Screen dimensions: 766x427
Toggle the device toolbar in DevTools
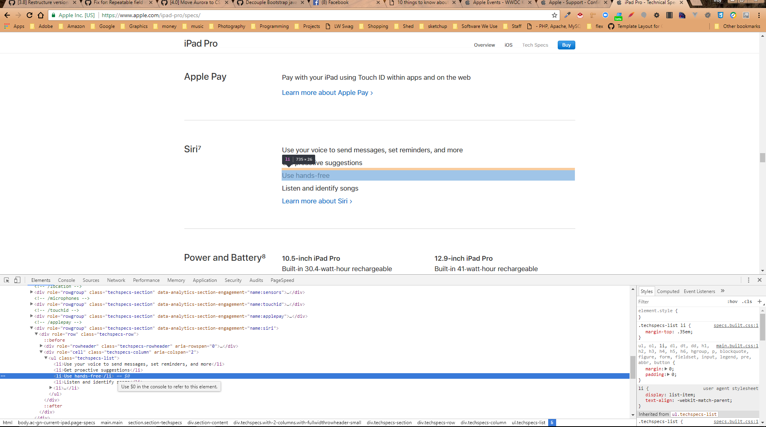click(x=17, y=280)
